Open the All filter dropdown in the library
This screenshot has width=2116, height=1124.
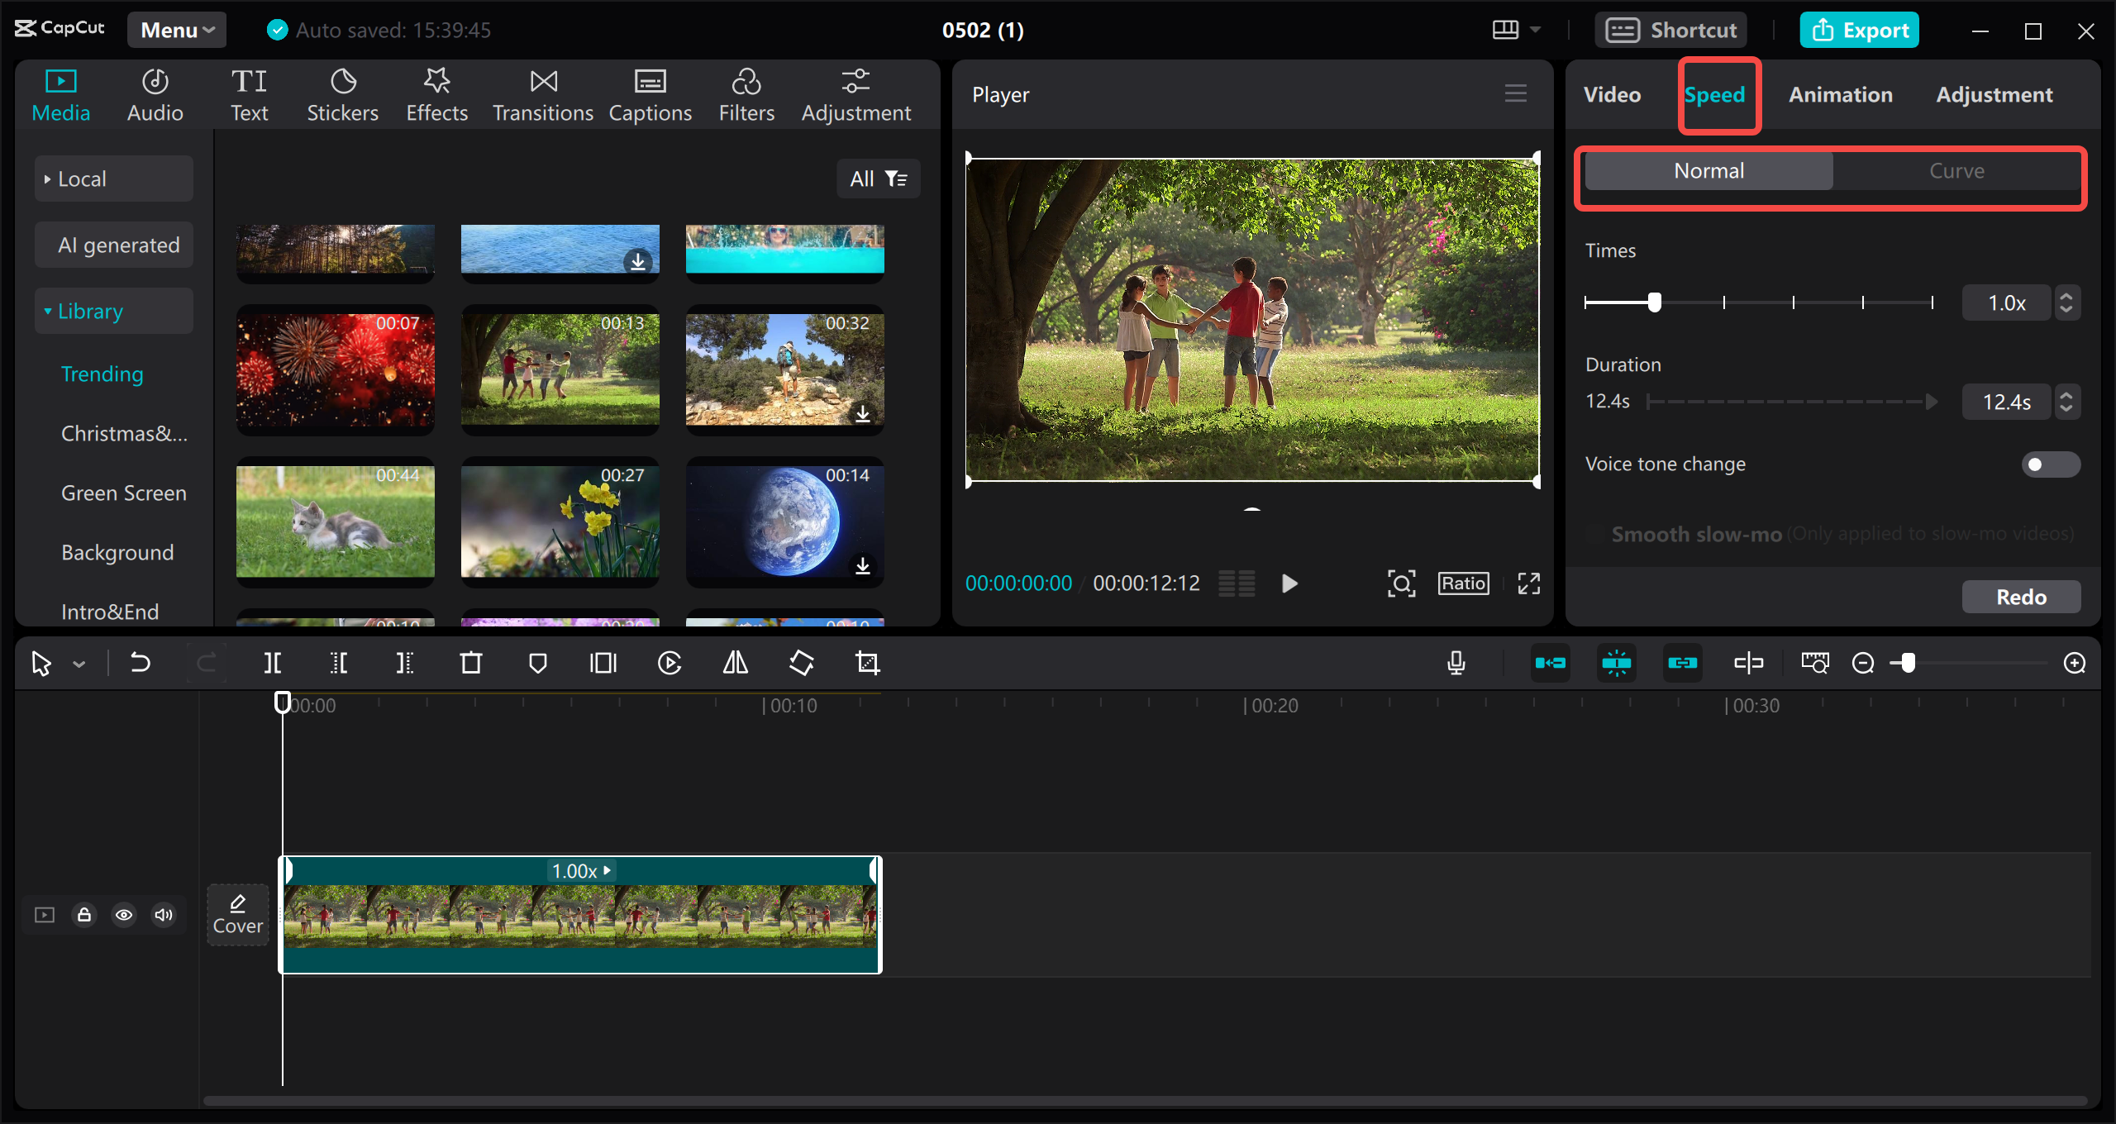(878, 178)
